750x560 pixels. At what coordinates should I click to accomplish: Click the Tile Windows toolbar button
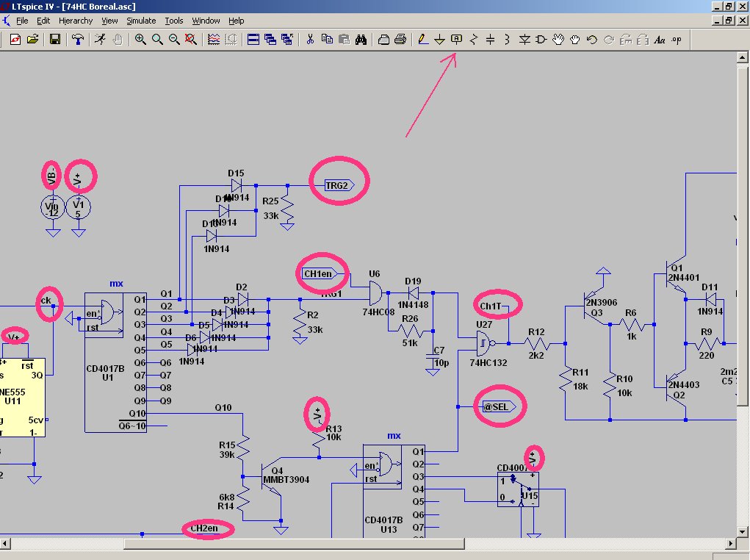(253, 40)
